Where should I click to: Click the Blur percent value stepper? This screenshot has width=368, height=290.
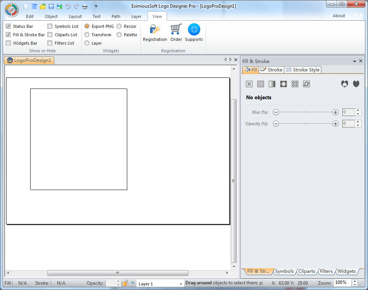coord(358,112)
